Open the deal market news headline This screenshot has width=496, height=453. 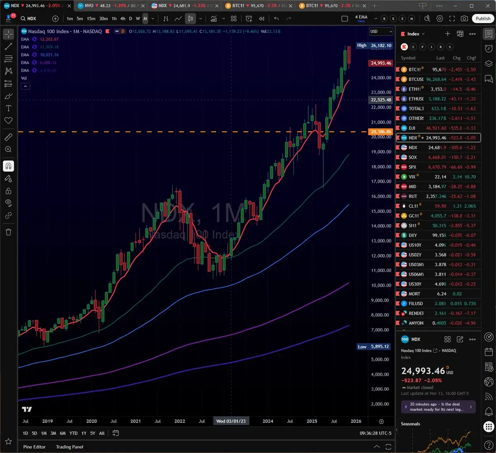tap(438, 407)
